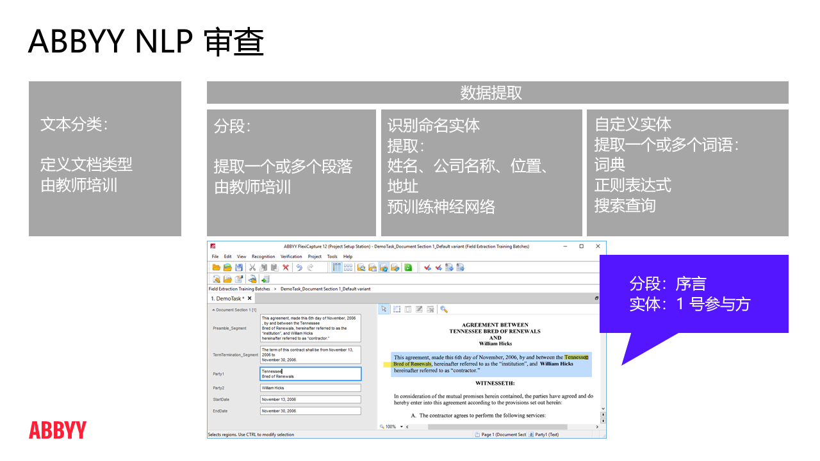Viewport: 820px width, 461px height.
Task: Click DemoTask_Document Section 1 breadcrumb
Action: (x=325, y=289)
